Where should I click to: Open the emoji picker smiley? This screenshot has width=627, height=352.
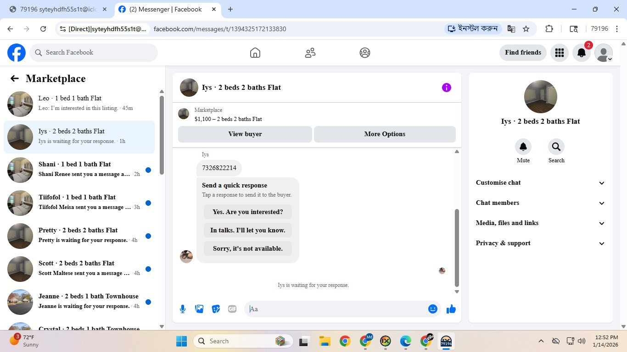(432, 309)
